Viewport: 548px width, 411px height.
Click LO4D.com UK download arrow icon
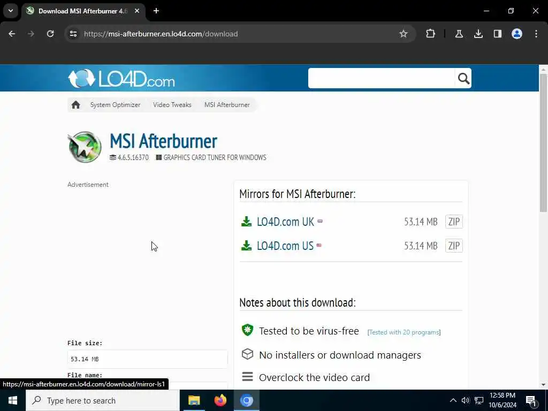(246, 222)
